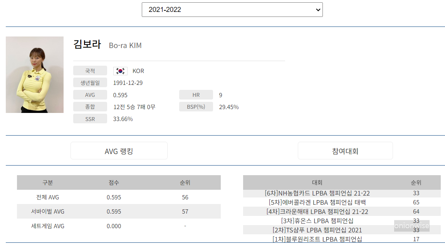Click the Korean flag icon next to KOR

point(120,71)
